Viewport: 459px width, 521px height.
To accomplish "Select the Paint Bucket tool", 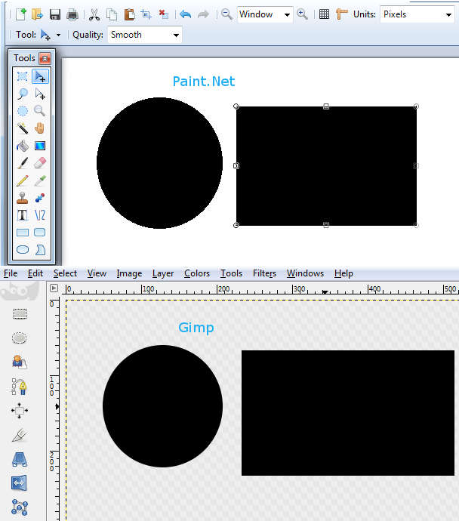I will point(23,146).
